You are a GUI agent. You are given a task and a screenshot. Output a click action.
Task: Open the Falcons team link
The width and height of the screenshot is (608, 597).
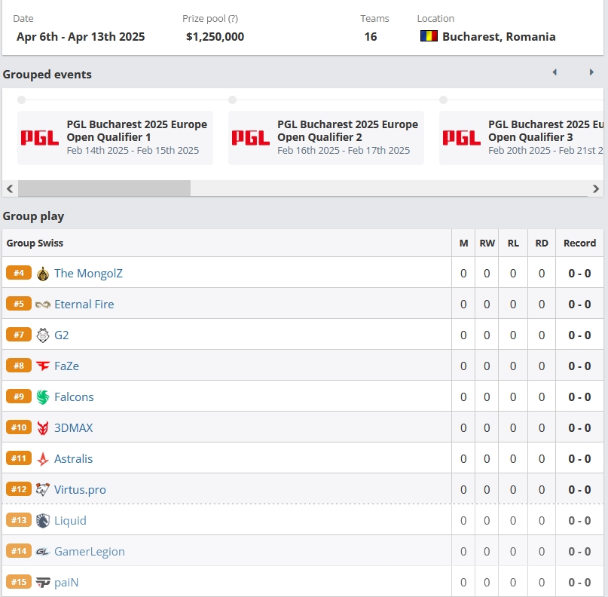point(74,396)
